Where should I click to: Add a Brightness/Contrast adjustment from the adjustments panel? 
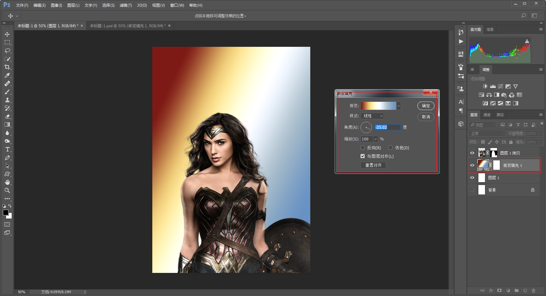click(x=485, y=86)
